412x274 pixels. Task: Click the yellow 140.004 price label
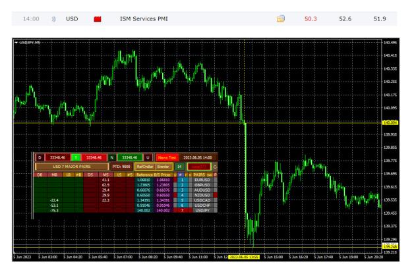point(390,123)
